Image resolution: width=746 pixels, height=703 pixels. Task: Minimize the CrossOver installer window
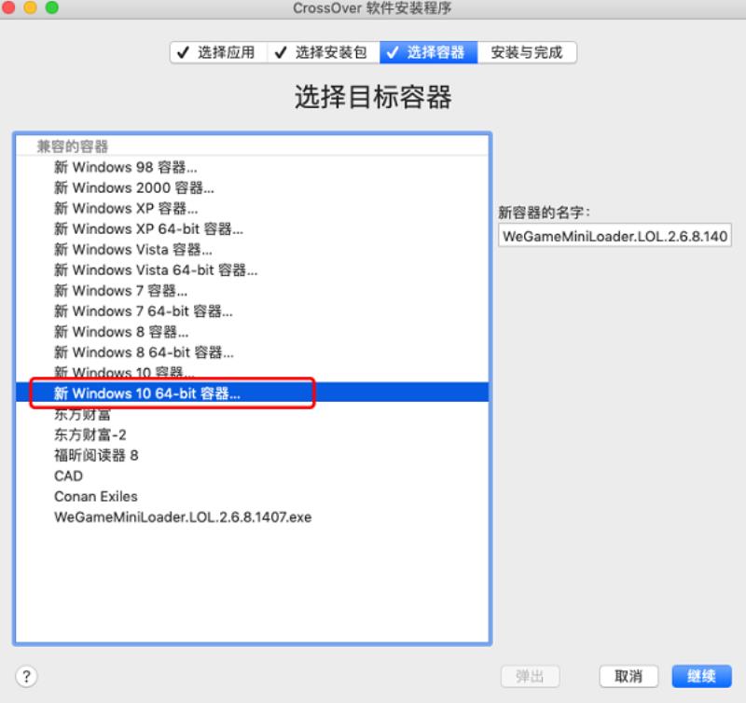(30, 7)
